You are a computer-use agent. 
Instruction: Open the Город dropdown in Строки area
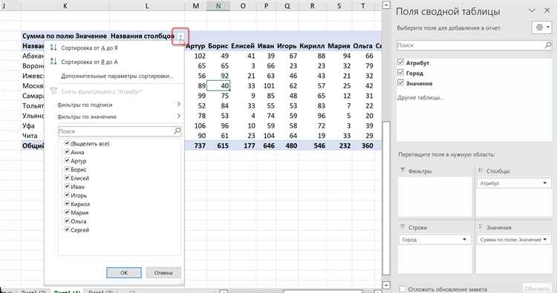point(464,240)
